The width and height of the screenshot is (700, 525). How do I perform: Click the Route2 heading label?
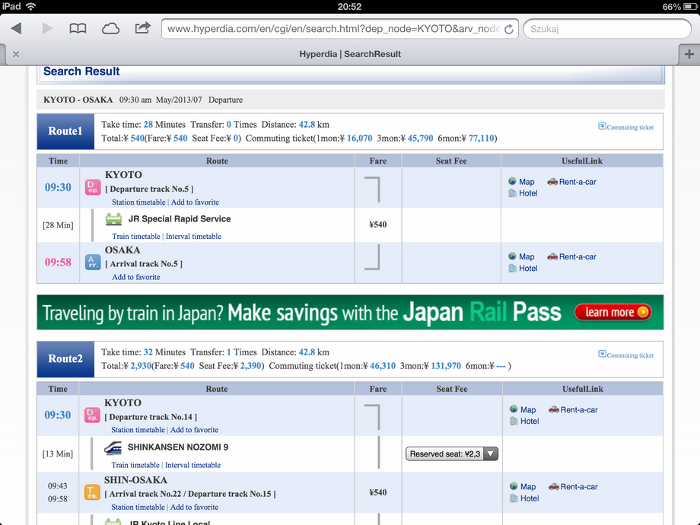pyautogui.click(x=65, y=359)
